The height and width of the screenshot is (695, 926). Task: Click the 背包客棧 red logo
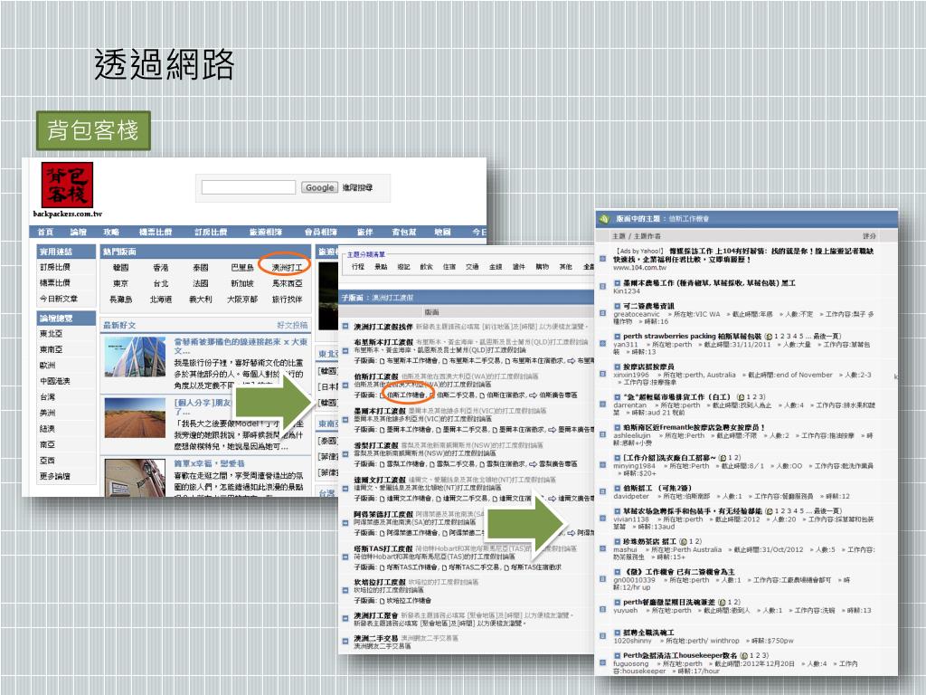tap(67, 185)
